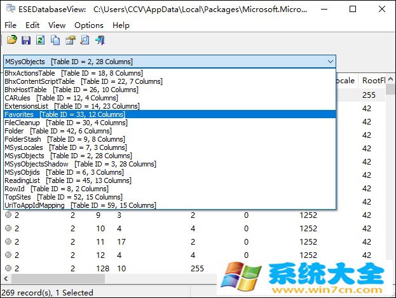Viewport: 396px width, 298px height.
Task: Click the Refresh toolbar icon
Action: point(41,40)
